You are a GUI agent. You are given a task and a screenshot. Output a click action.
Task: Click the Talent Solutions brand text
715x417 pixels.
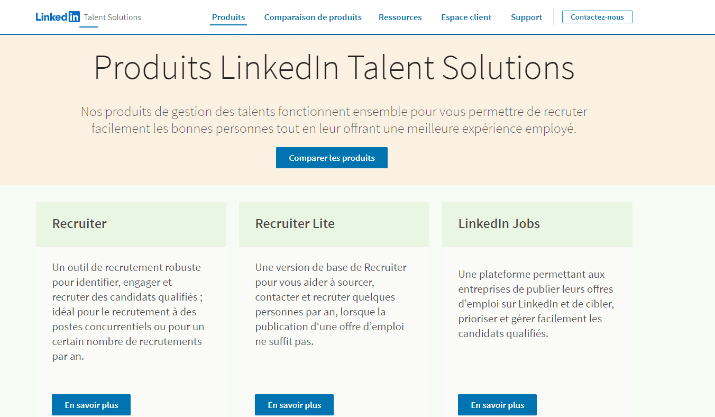pyautogui.click(x=113, y=17)
